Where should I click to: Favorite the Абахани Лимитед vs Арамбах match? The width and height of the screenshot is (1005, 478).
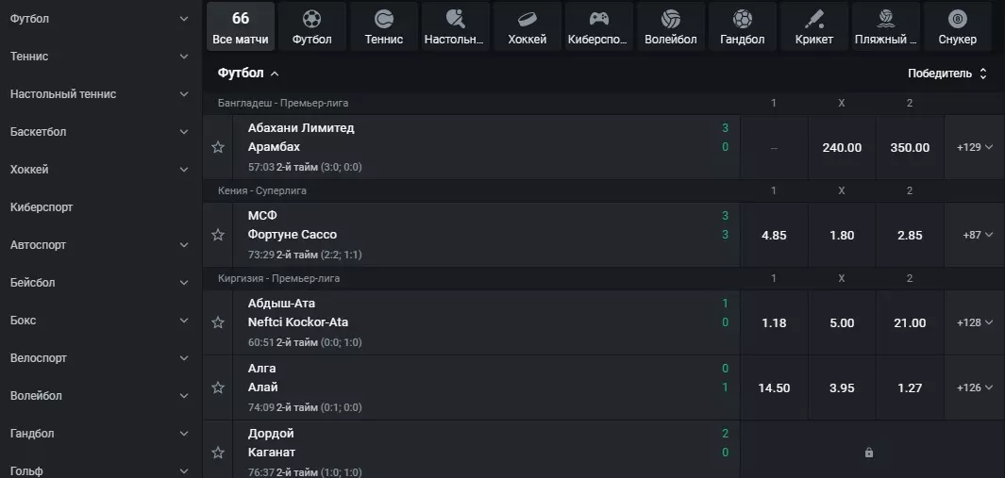pyautogui.click(x=218, y=147)
